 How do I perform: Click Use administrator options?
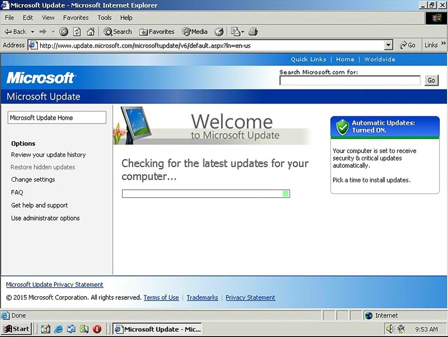coord(45,218)
